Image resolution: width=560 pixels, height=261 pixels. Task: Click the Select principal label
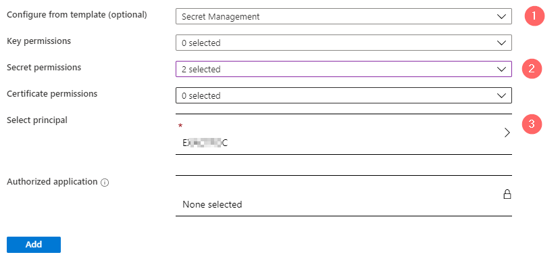point(37,120)
